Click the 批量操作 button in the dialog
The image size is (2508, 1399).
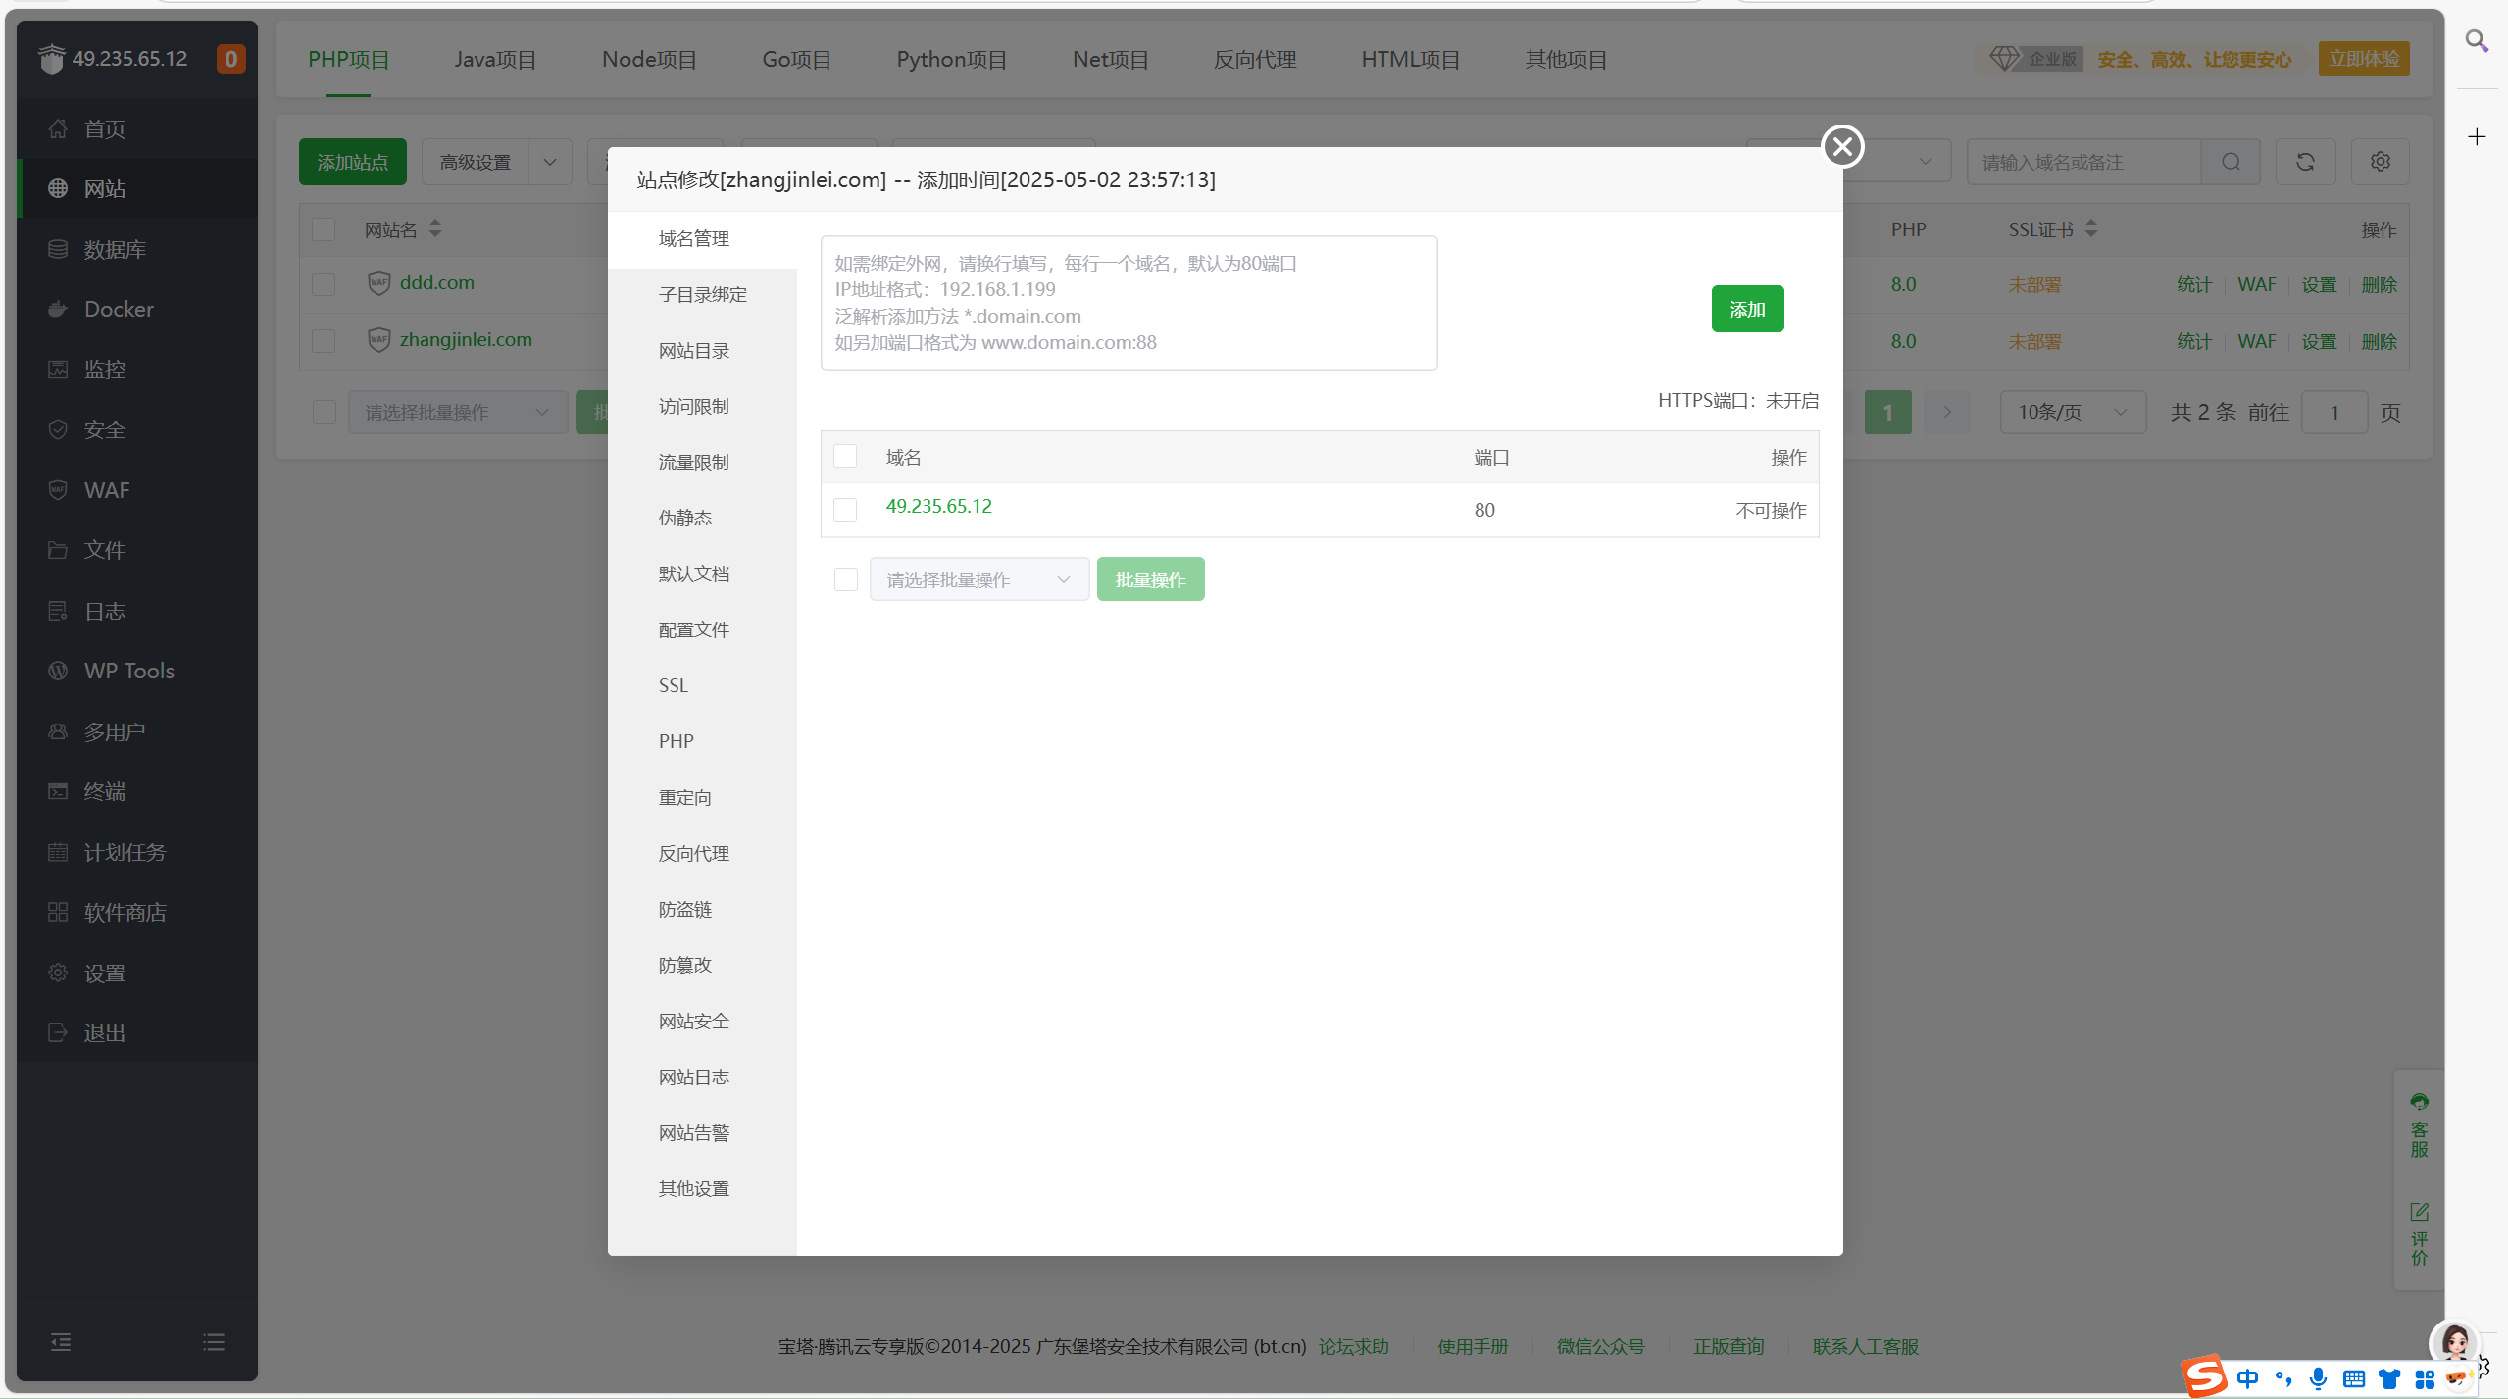[1150, 578]
